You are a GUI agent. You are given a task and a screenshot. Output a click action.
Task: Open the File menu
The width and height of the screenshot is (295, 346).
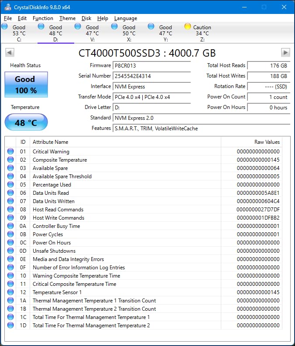(8, 18)
